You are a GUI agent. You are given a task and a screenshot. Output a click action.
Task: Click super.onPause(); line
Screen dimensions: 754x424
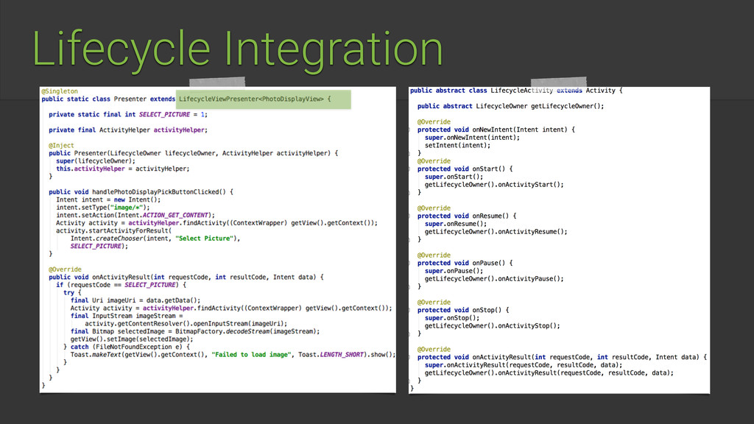pyautogui.click(x=454, y=271)
